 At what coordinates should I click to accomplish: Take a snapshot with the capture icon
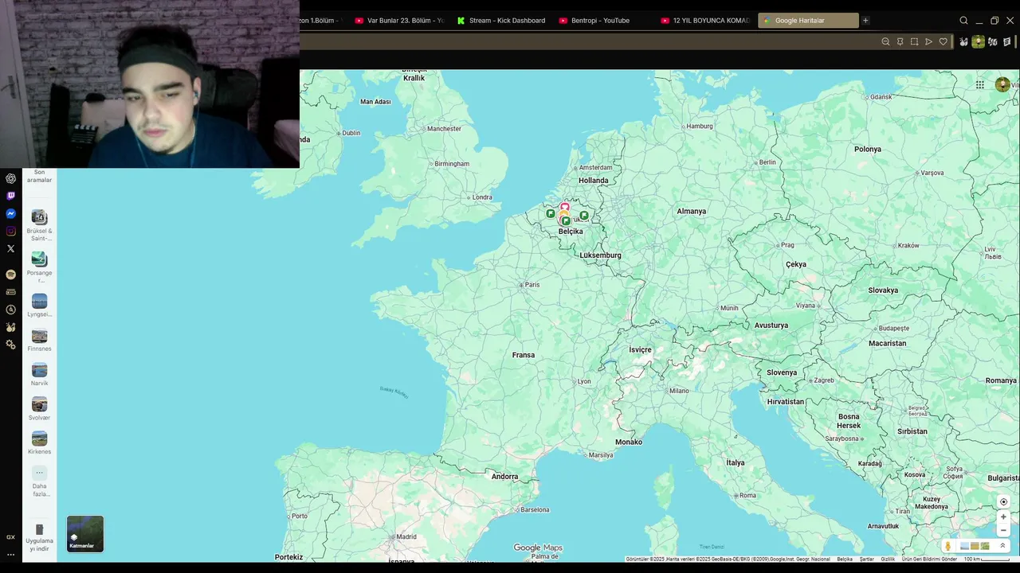[x=914, y=41]
